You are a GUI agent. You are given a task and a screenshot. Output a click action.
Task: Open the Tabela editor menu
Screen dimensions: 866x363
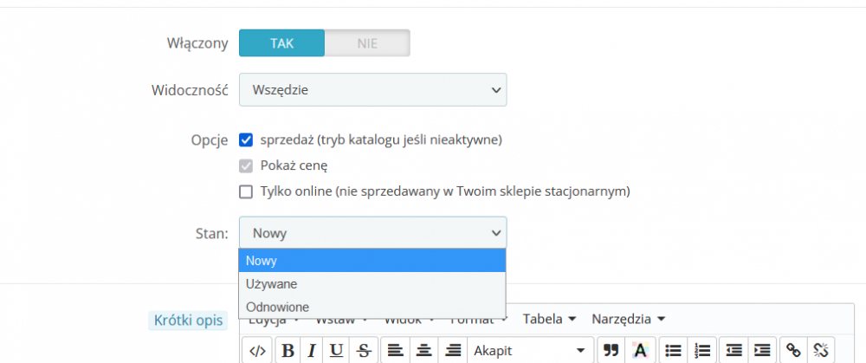(x=550, y=319)
